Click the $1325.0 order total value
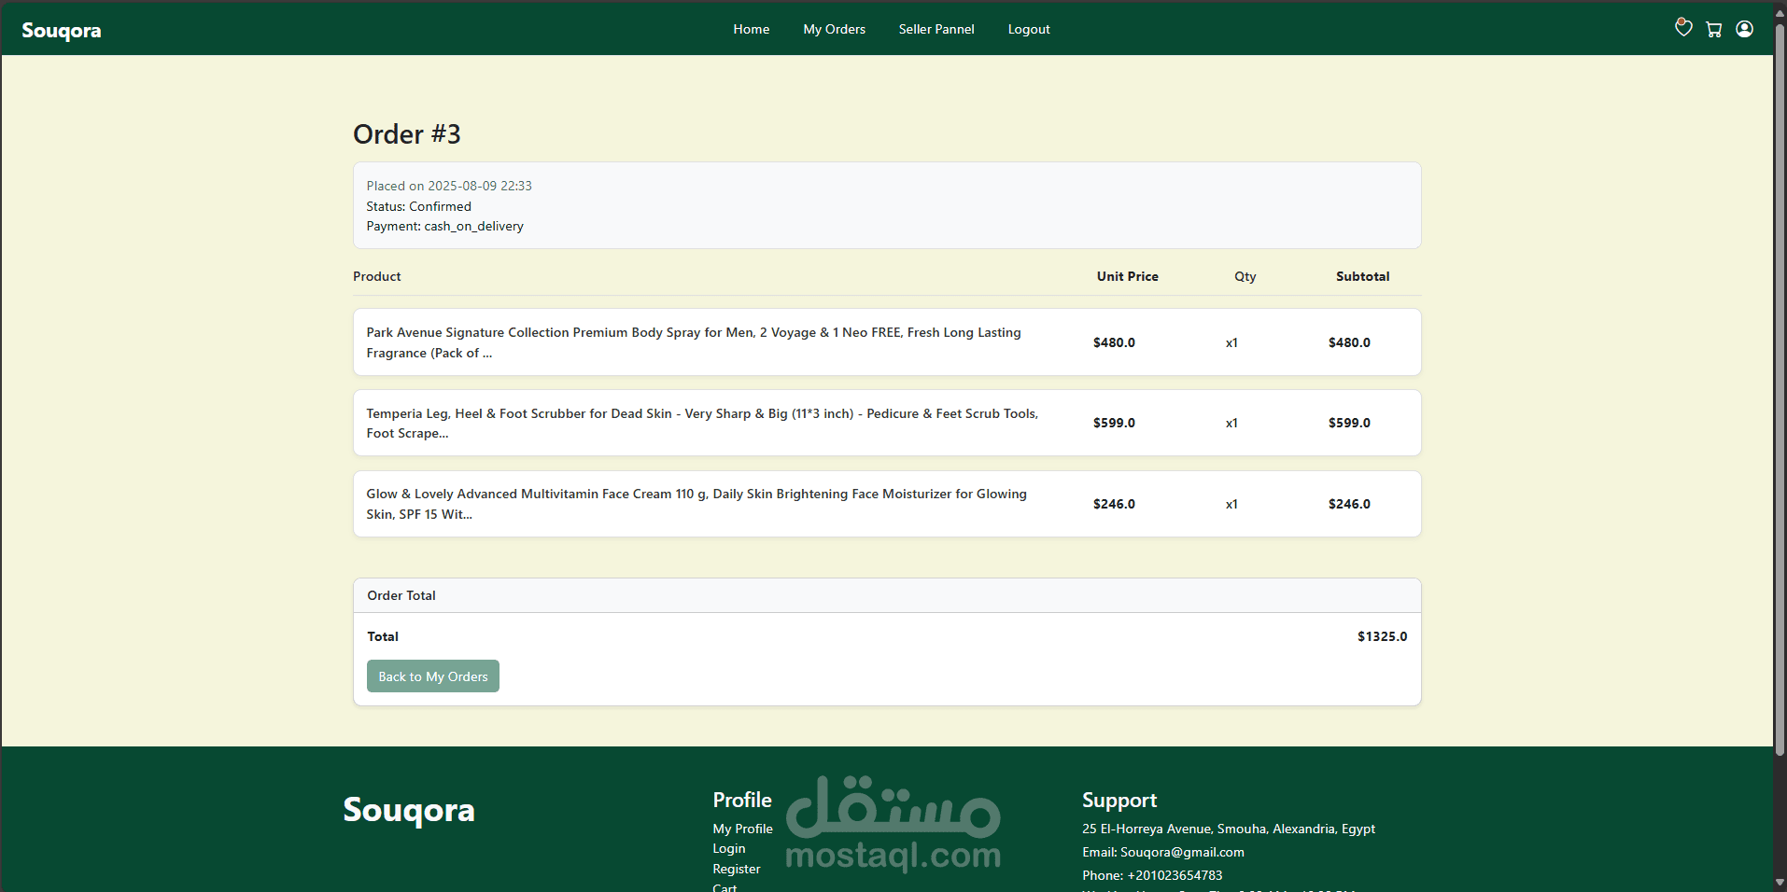 coord(1383,636)
